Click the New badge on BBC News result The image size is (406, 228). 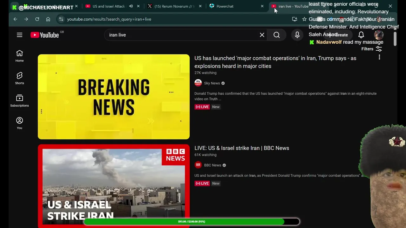pos(216,183)
